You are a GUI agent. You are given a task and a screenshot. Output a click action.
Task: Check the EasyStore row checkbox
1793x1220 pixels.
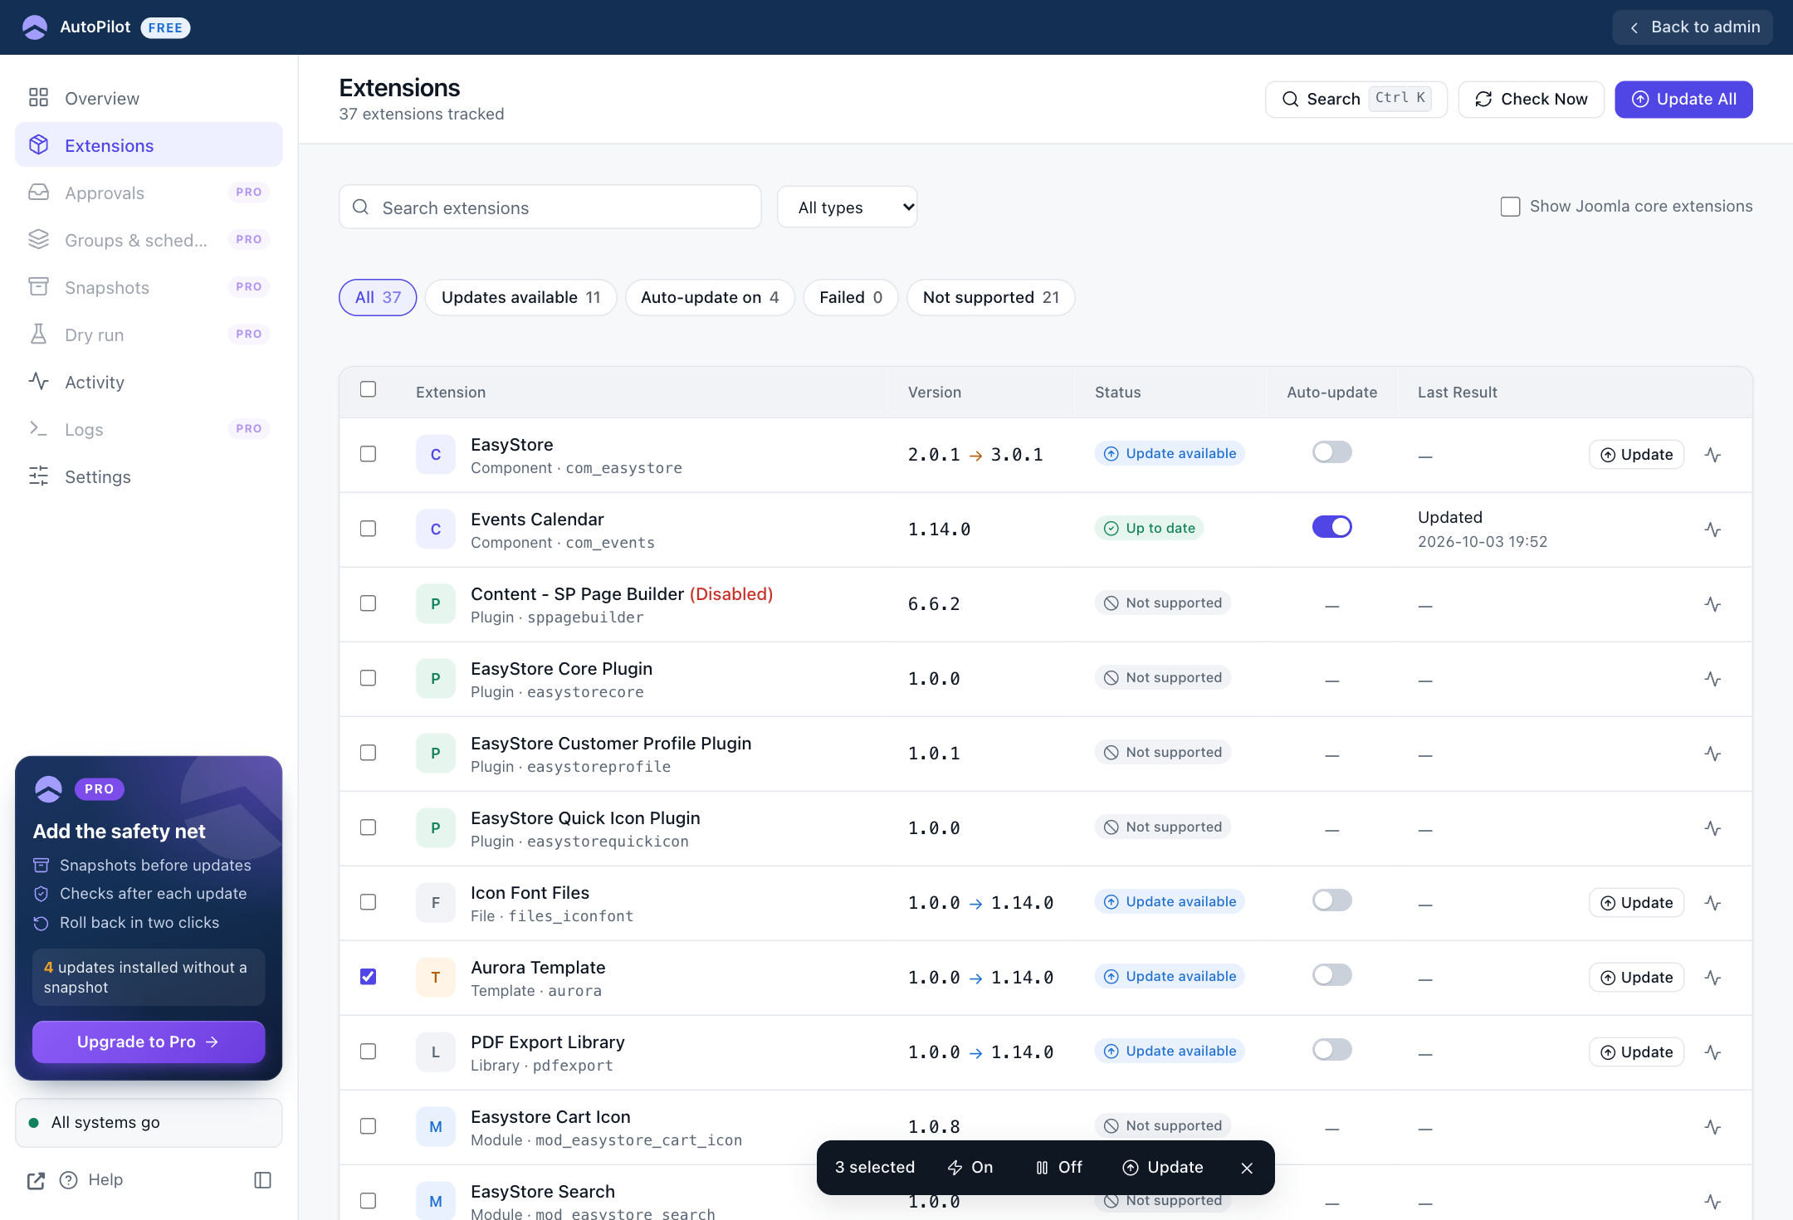(x=368, y=454)
